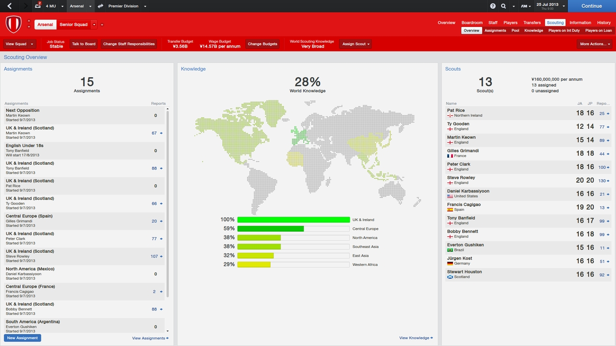Open reports arrow for Central Europe (Spain) assignment
This screenshot has height=346, width=616.
click(161, 221)
